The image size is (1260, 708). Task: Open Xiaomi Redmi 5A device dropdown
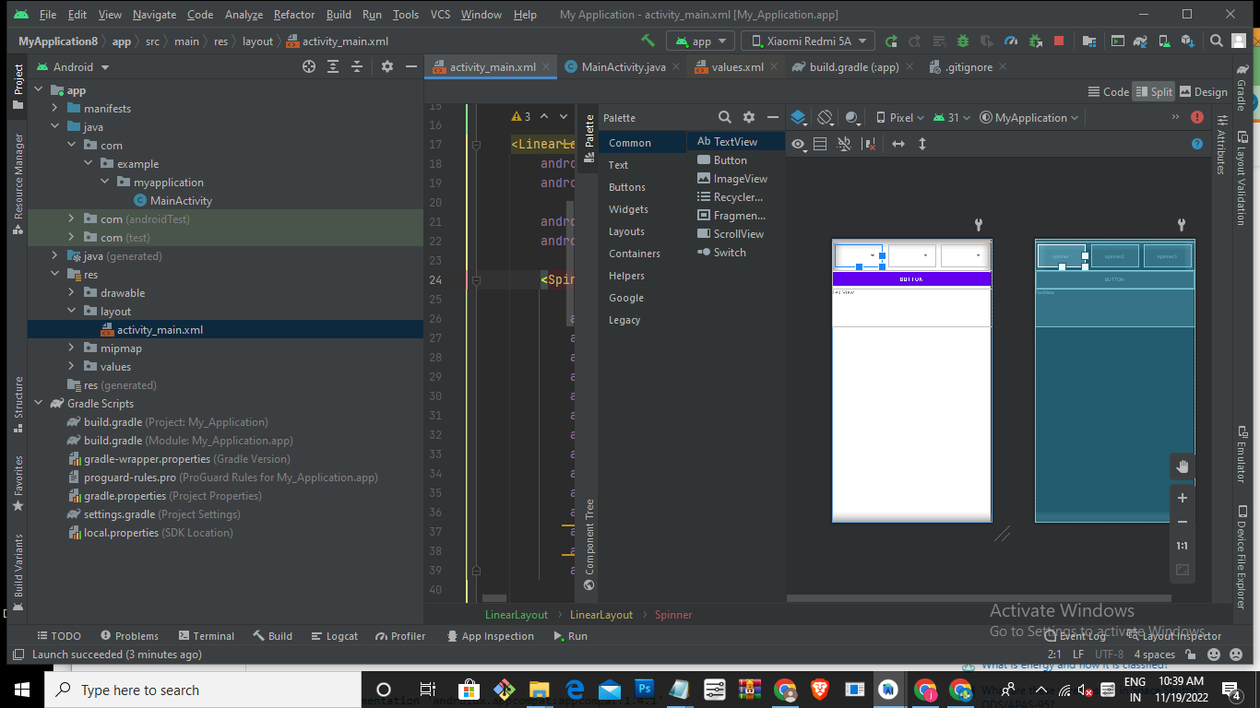click(808, 41)
